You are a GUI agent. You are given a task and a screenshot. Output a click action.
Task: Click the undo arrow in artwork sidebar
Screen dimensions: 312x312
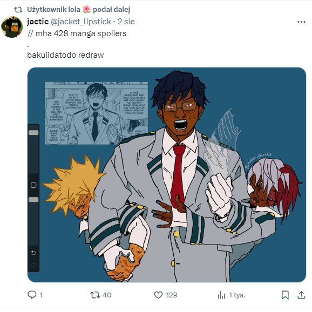[33, 253]
